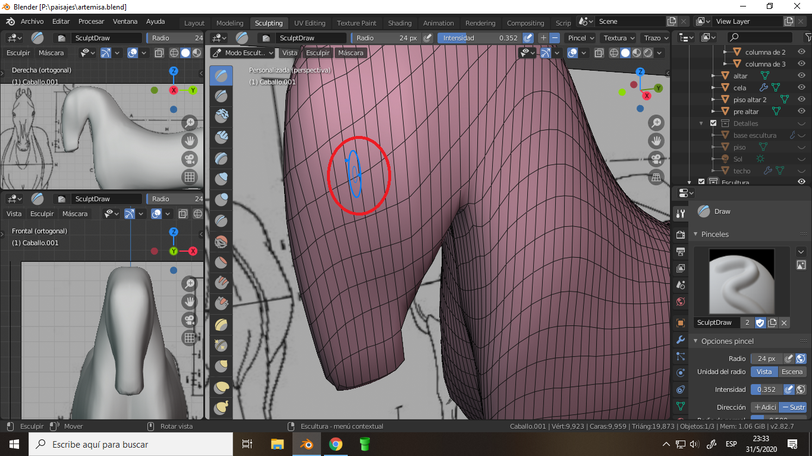The height and width of the screenshot is (456, 812).
Task: Select the Grab sculpt brush icon
Action: [221, 325]
